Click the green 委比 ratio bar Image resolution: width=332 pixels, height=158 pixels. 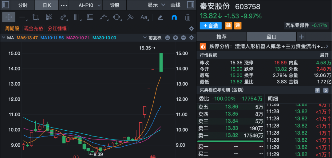click(x=230, y=141)
